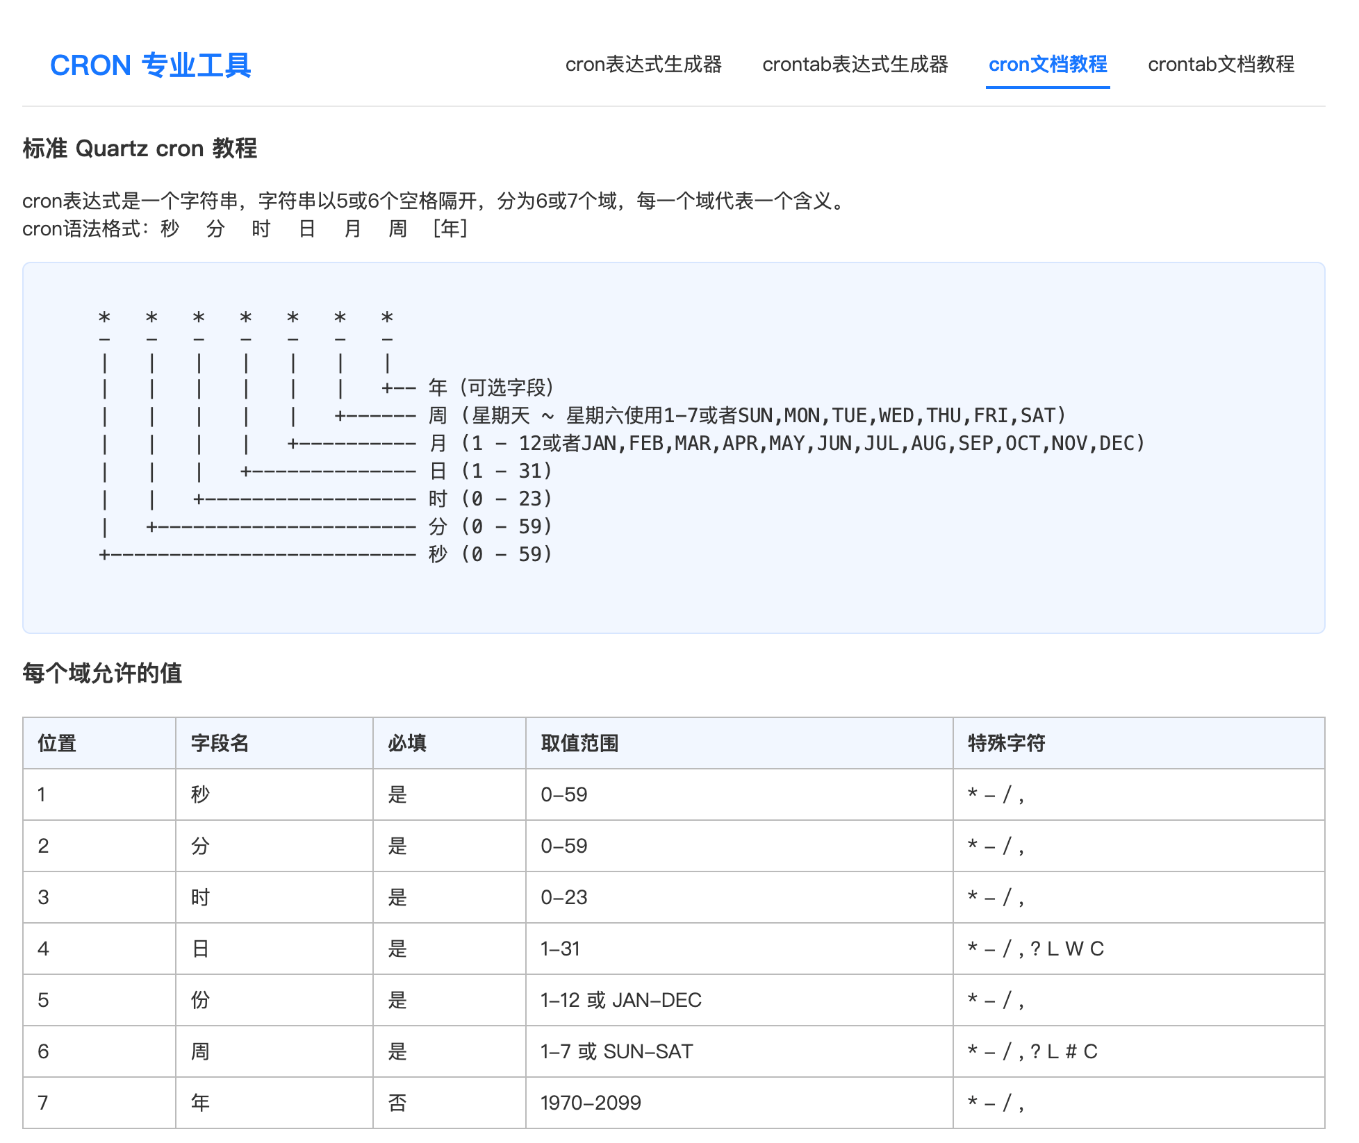Click the 份 field name cell
The width and height of the screenshot is (1359, 1143).
(200, 1000)
